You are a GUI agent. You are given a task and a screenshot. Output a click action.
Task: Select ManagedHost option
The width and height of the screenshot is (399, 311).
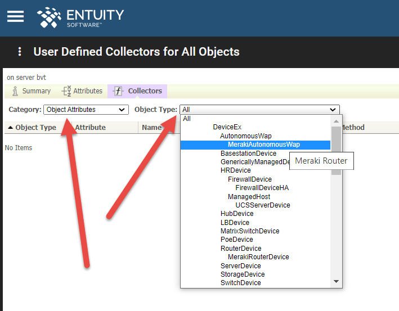pyautogui.click(x=255, y=197)
